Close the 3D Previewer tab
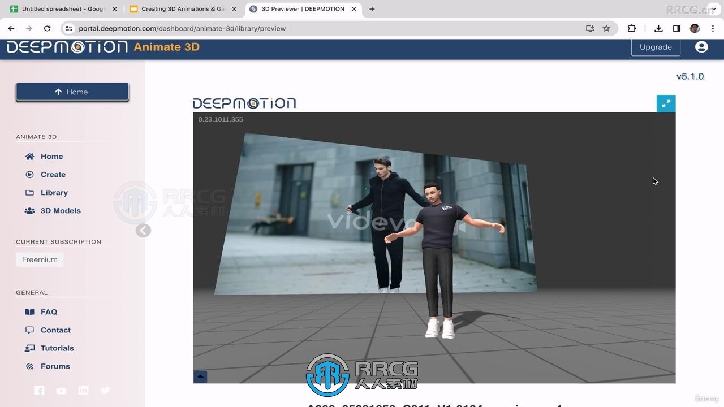Viewport: 724px width, 407px height. click(x=355, y=9)
